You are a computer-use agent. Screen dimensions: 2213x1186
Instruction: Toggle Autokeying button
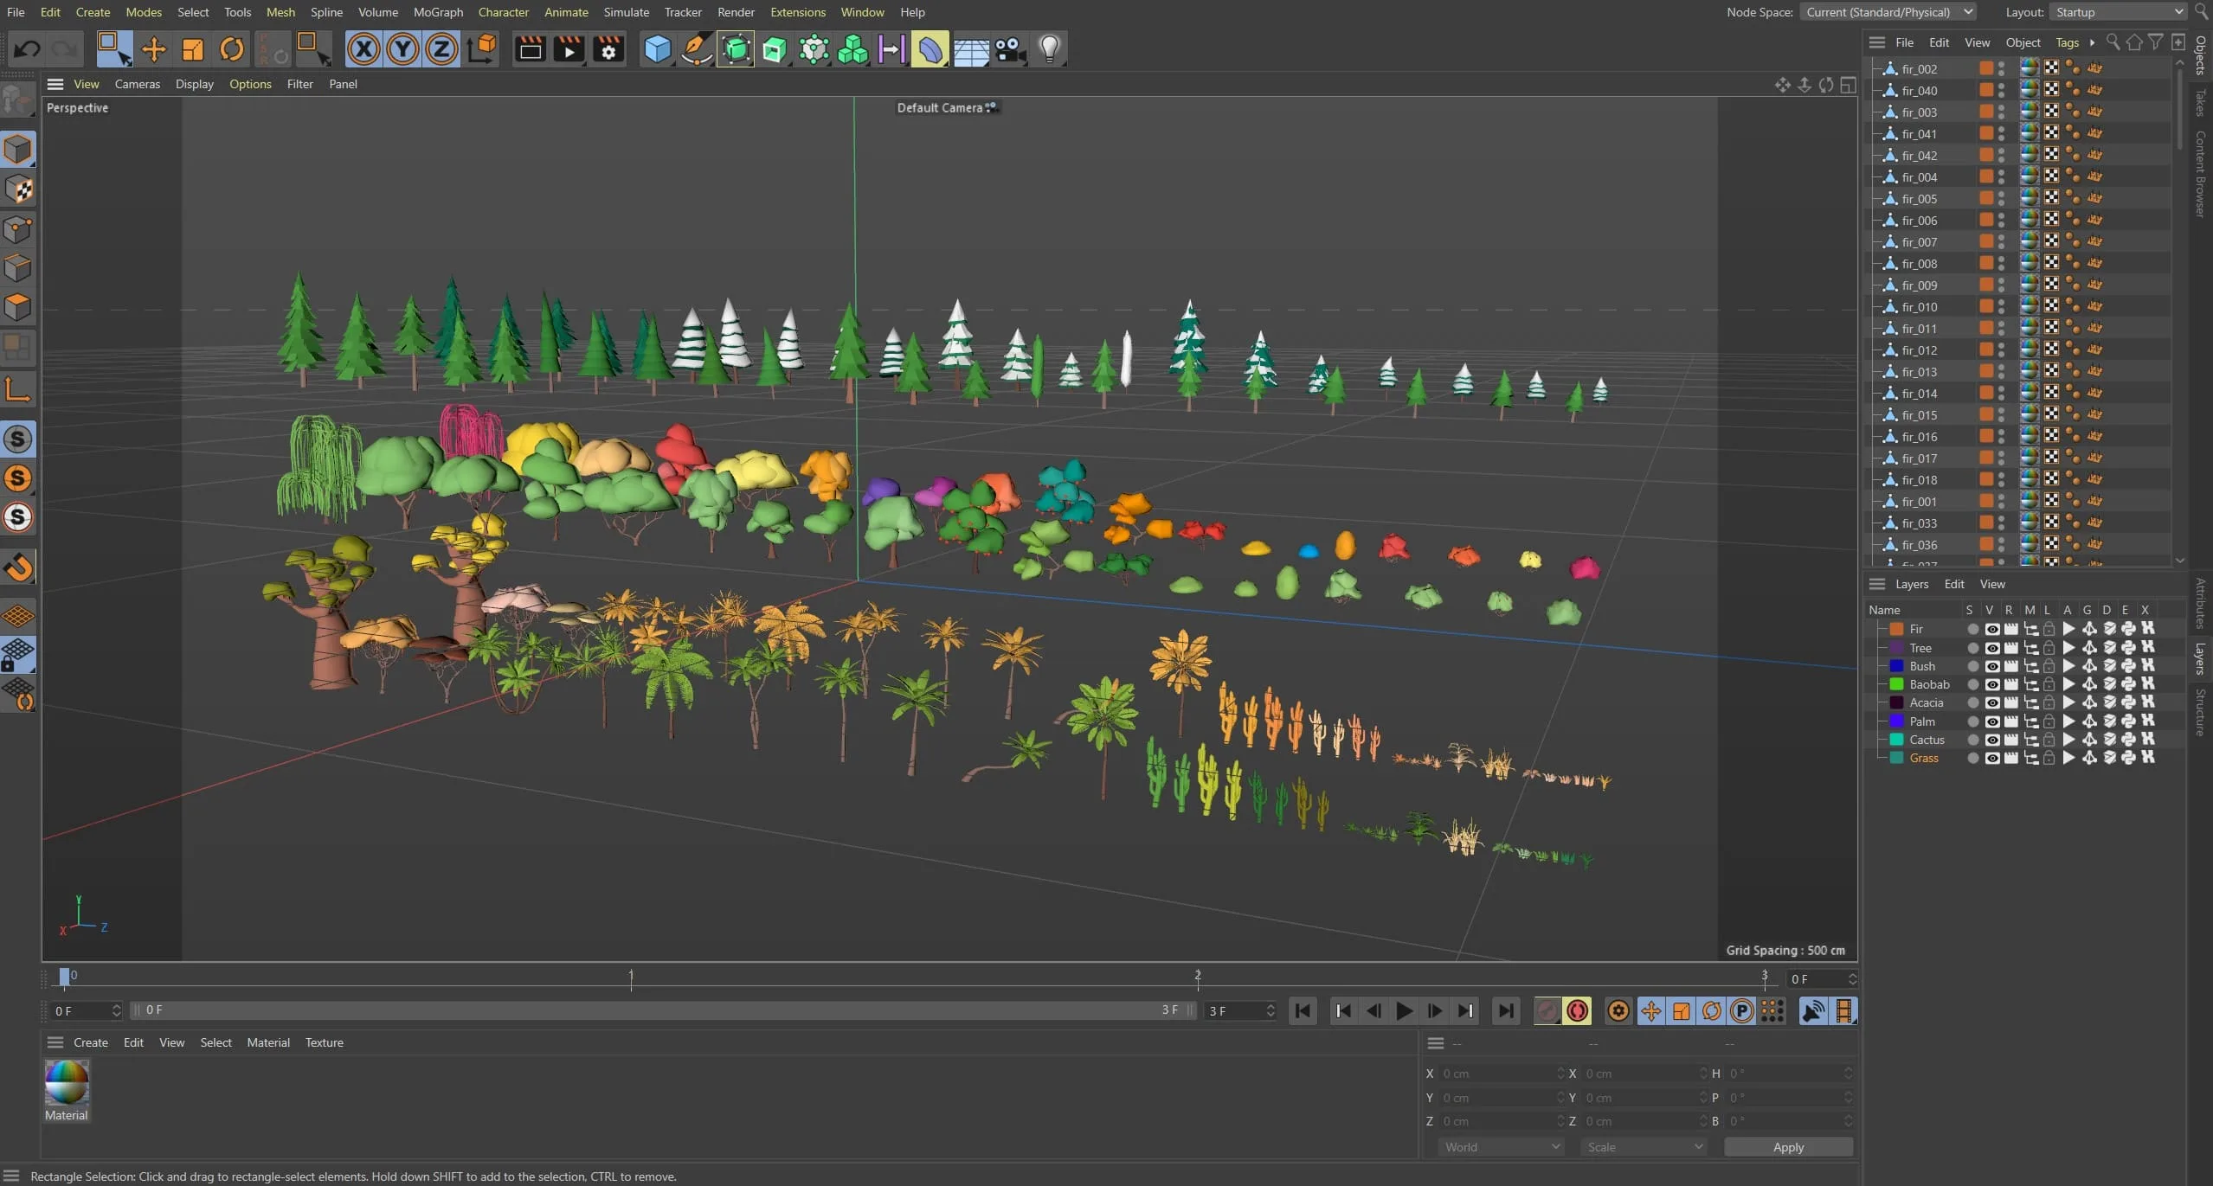point(1578,1010)
